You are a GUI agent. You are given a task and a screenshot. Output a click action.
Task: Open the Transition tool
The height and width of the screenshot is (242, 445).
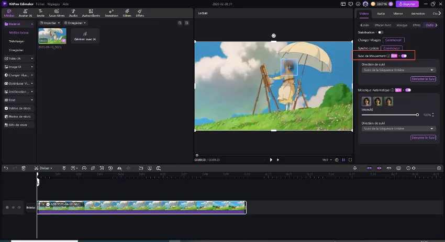click(111, 13)
